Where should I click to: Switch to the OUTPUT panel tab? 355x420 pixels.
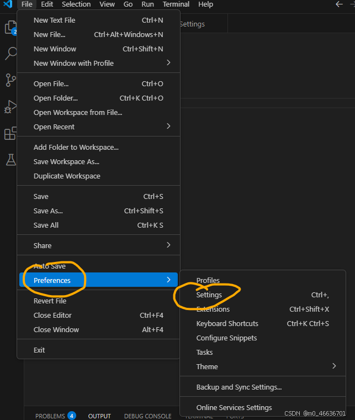coord(99,416)
